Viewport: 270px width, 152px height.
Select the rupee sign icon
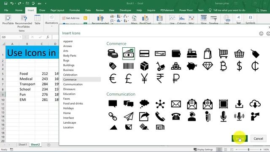[160, 79]
